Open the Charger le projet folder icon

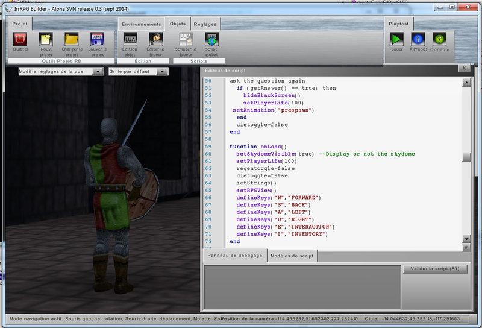71,40
